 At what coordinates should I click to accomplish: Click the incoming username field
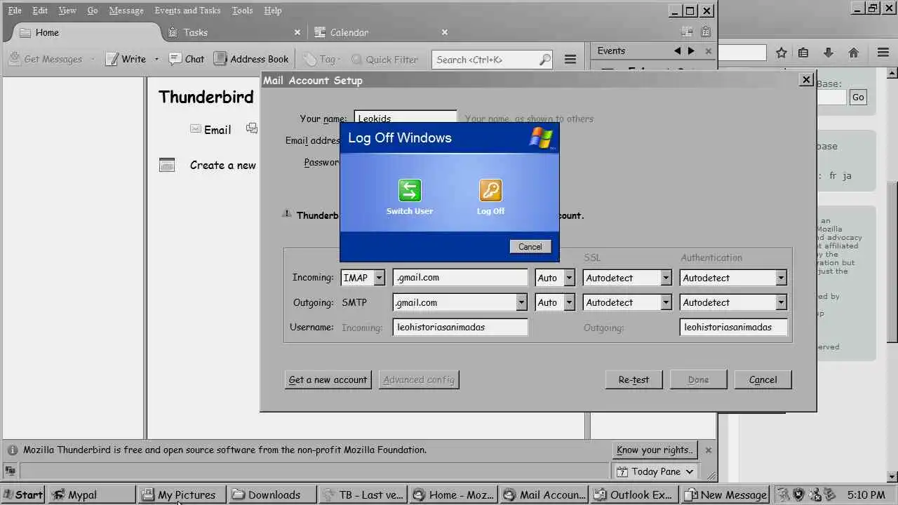tap(460, 327)
